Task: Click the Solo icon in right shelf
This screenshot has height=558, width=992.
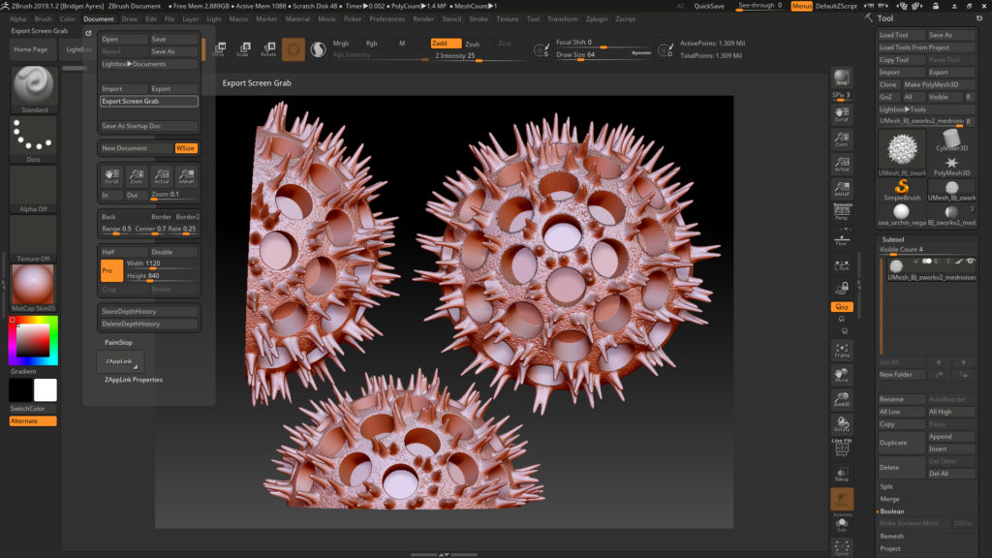Action: coord(842,524)
